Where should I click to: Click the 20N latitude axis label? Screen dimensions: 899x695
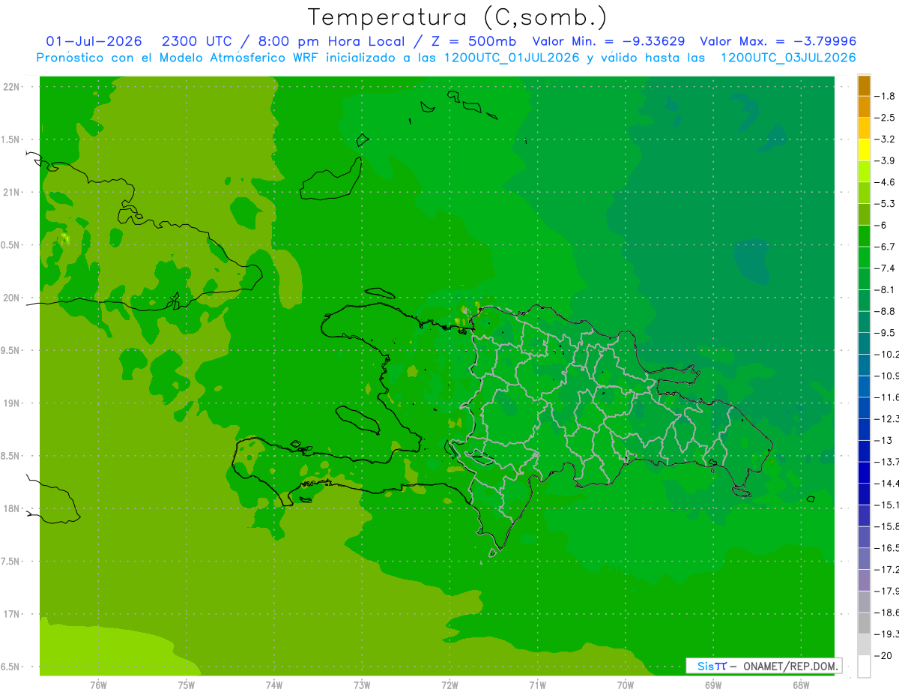click(x=11, y=298)
